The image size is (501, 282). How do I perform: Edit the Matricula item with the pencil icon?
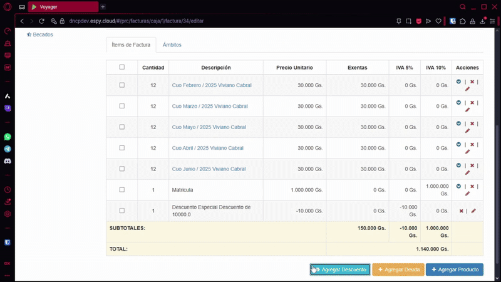(467, 194)
